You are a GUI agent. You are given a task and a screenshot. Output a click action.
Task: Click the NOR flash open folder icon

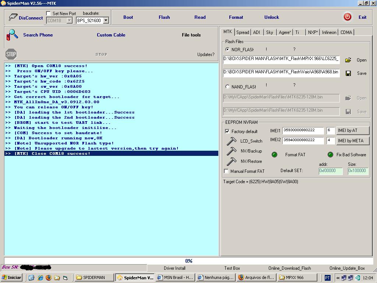pyautogui.click(x=348, y=60)
